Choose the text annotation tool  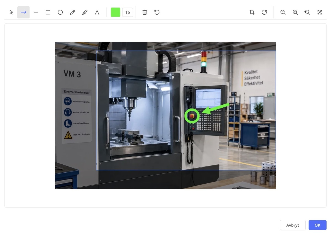pos(97,12)
